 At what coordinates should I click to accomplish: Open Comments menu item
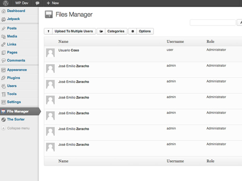[x=16, y=60]
